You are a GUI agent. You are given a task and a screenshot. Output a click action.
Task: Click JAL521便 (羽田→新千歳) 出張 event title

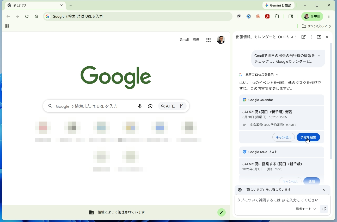pyautogui.click(x=267, y=112)
